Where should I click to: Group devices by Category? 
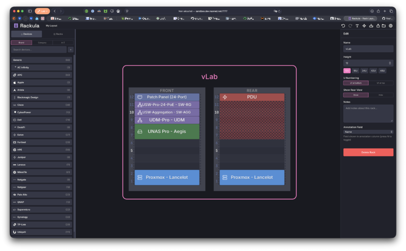click(x=42, y=42)
